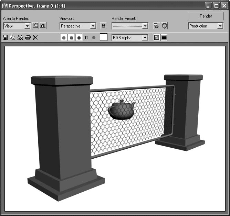230x216 pixels.
Task: Click the Copy Image icon
Action: click(x=12, y=37)
